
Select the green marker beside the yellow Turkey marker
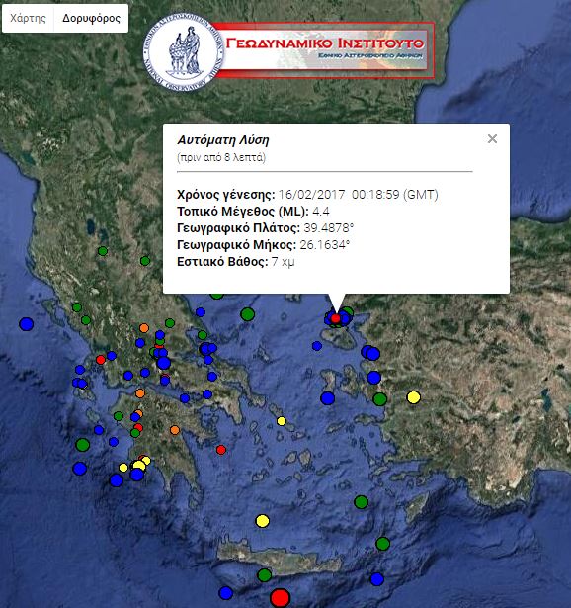pos(380,399)
